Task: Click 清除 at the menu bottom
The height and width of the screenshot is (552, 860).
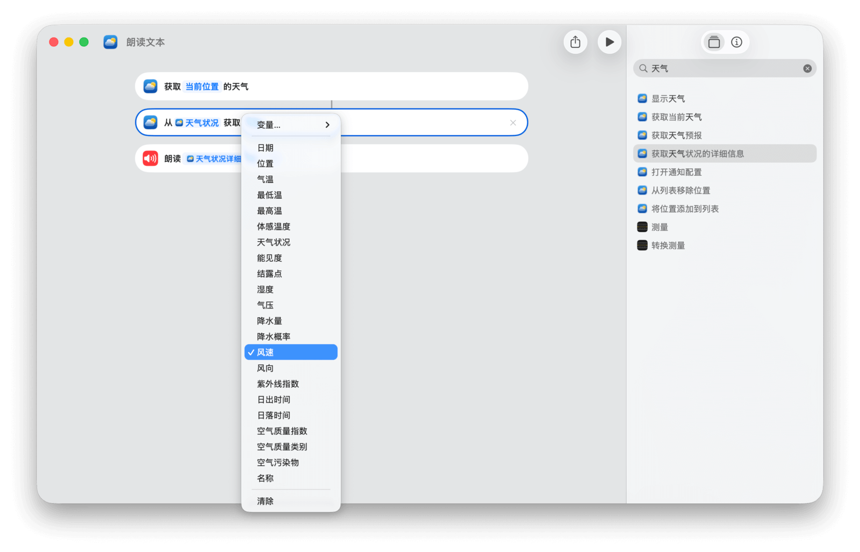Action: [x=266, y=501]
